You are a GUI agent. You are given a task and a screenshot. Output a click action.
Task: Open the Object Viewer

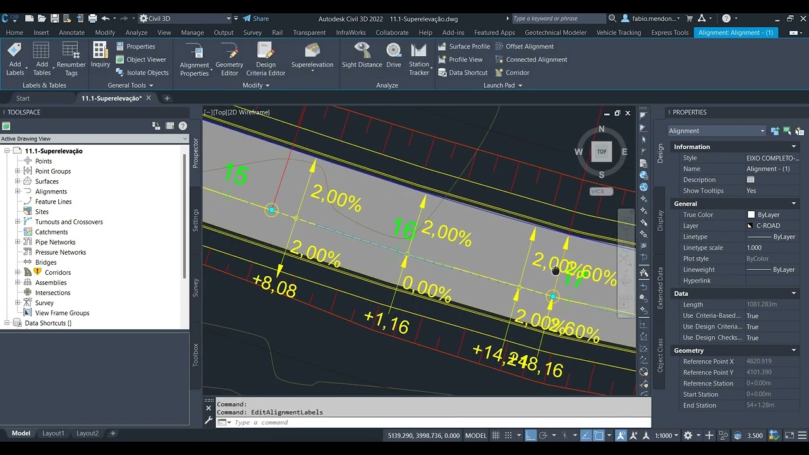point(141,59)
